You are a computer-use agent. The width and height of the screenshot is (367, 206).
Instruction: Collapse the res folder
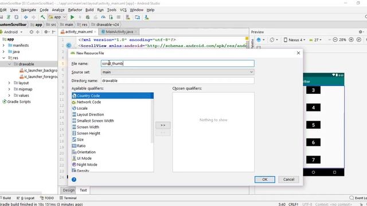point(3,58)
